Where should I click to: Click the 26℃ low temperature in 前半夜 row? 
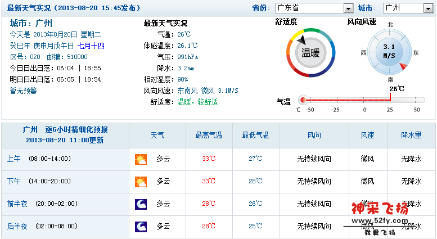tap(255, 204)
